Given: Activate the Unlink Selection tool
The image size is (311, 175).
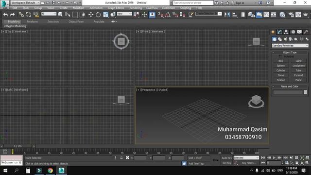Looking at the screenshot, I should point(29,15).
